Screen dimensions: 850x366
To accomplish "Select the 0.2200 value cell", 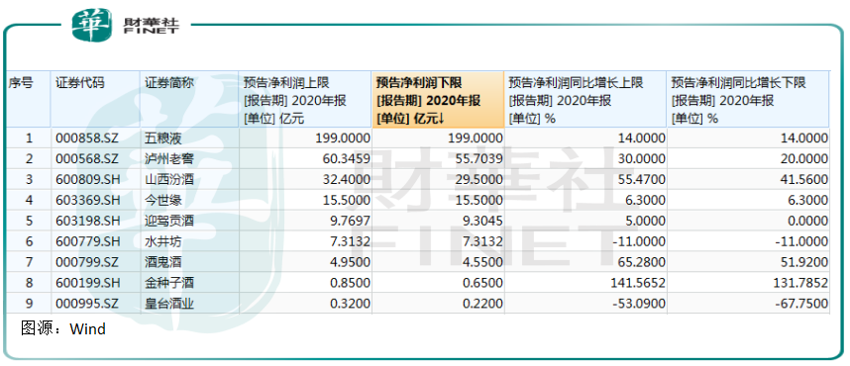I will click(x=438, y=305).
